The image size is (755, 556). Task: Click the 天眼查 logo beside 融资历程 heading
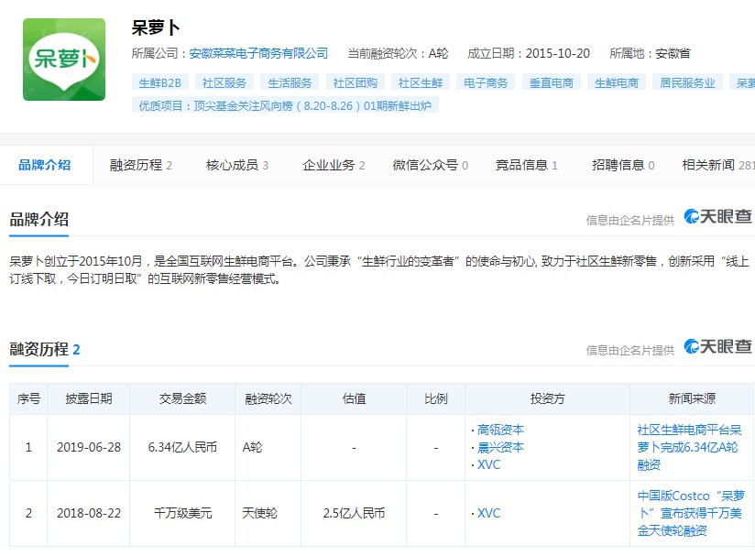[718, 348]
